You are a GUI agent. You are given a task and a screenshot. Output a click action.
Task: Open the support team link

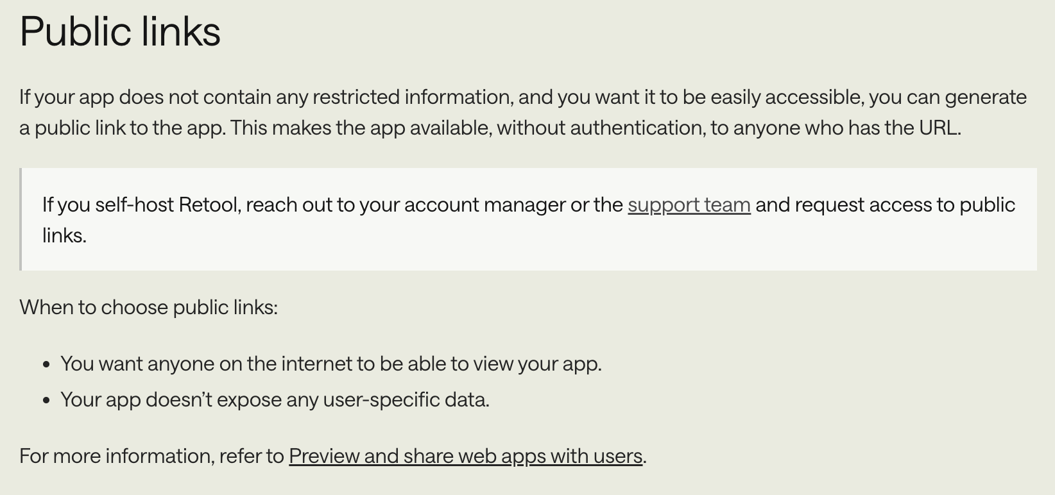click(689, 205)
